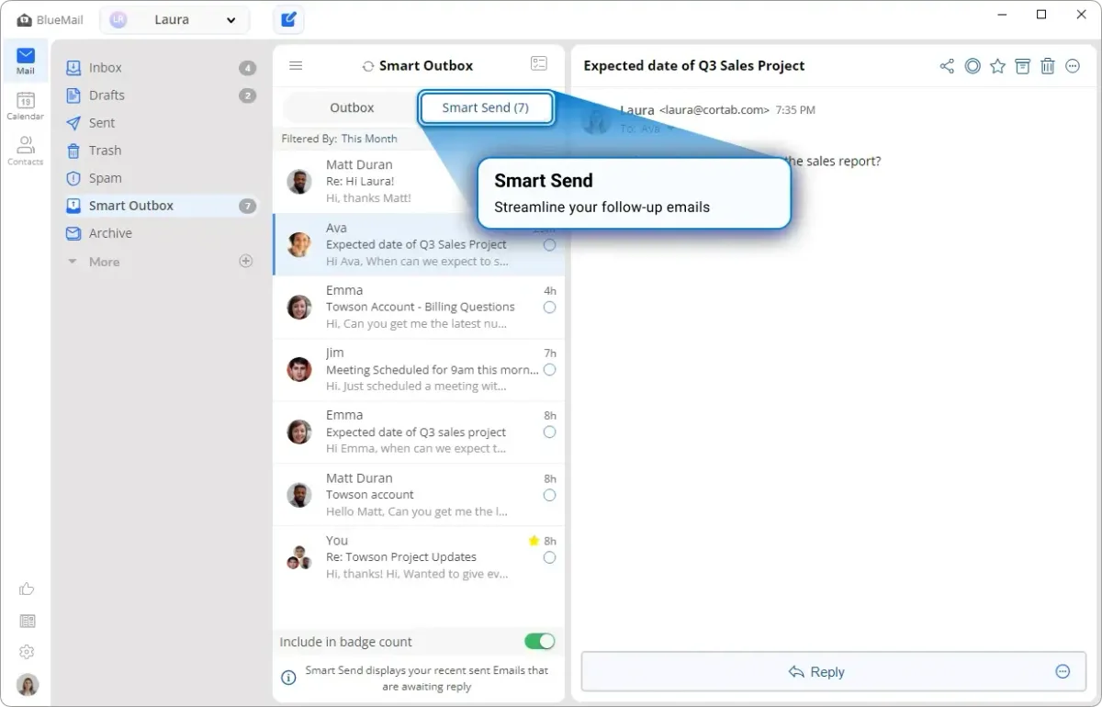Click the Reply button
1102x707 pixels.
click(x=815, y=672)
